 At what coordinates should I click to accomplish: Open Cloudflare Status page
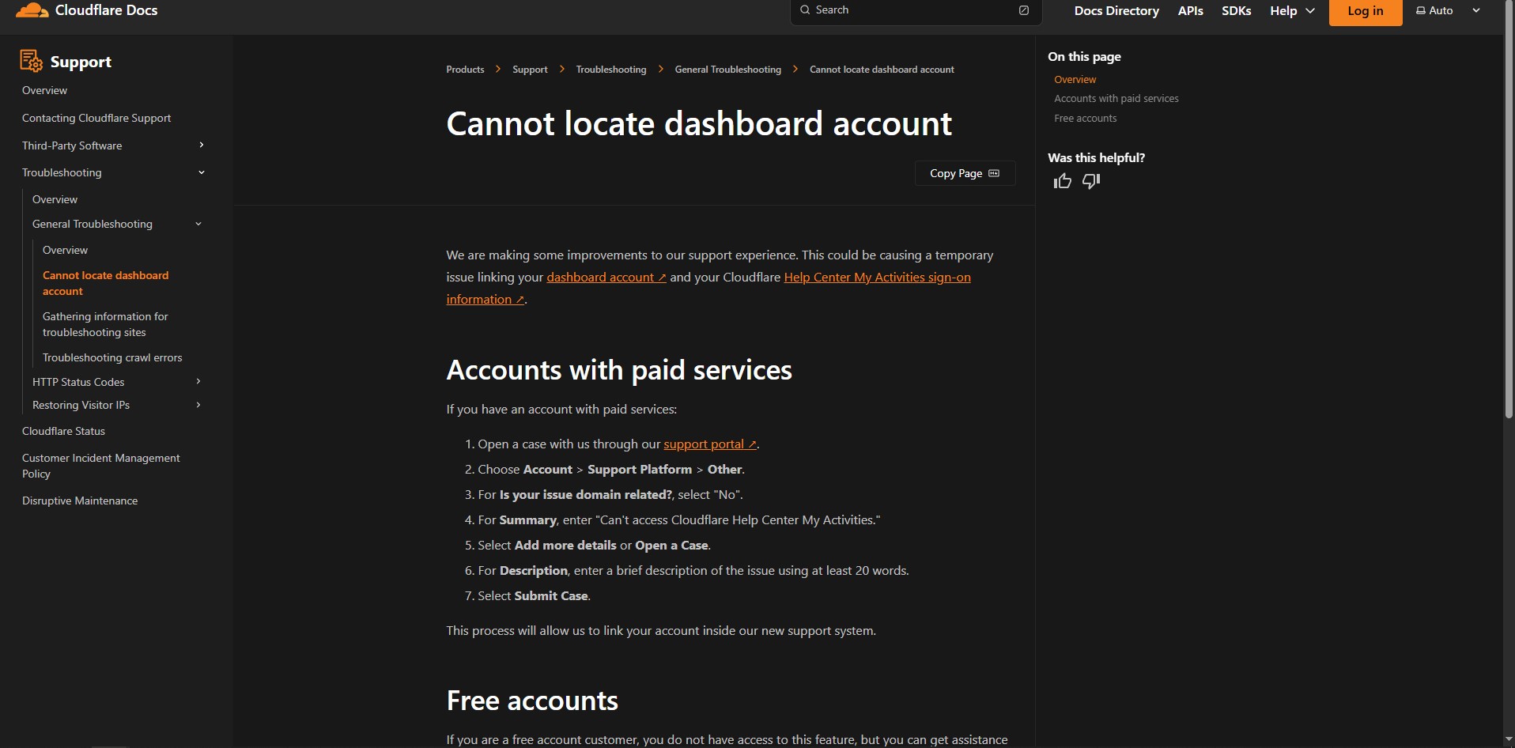coord(63,432)
